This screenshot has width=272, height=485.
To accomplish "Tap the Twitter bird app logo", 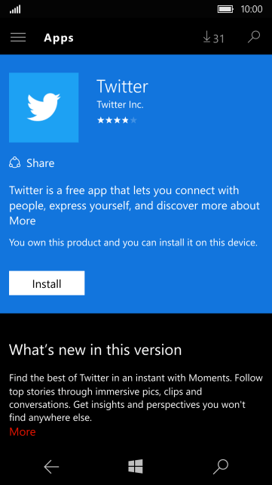I will [44, 107].
